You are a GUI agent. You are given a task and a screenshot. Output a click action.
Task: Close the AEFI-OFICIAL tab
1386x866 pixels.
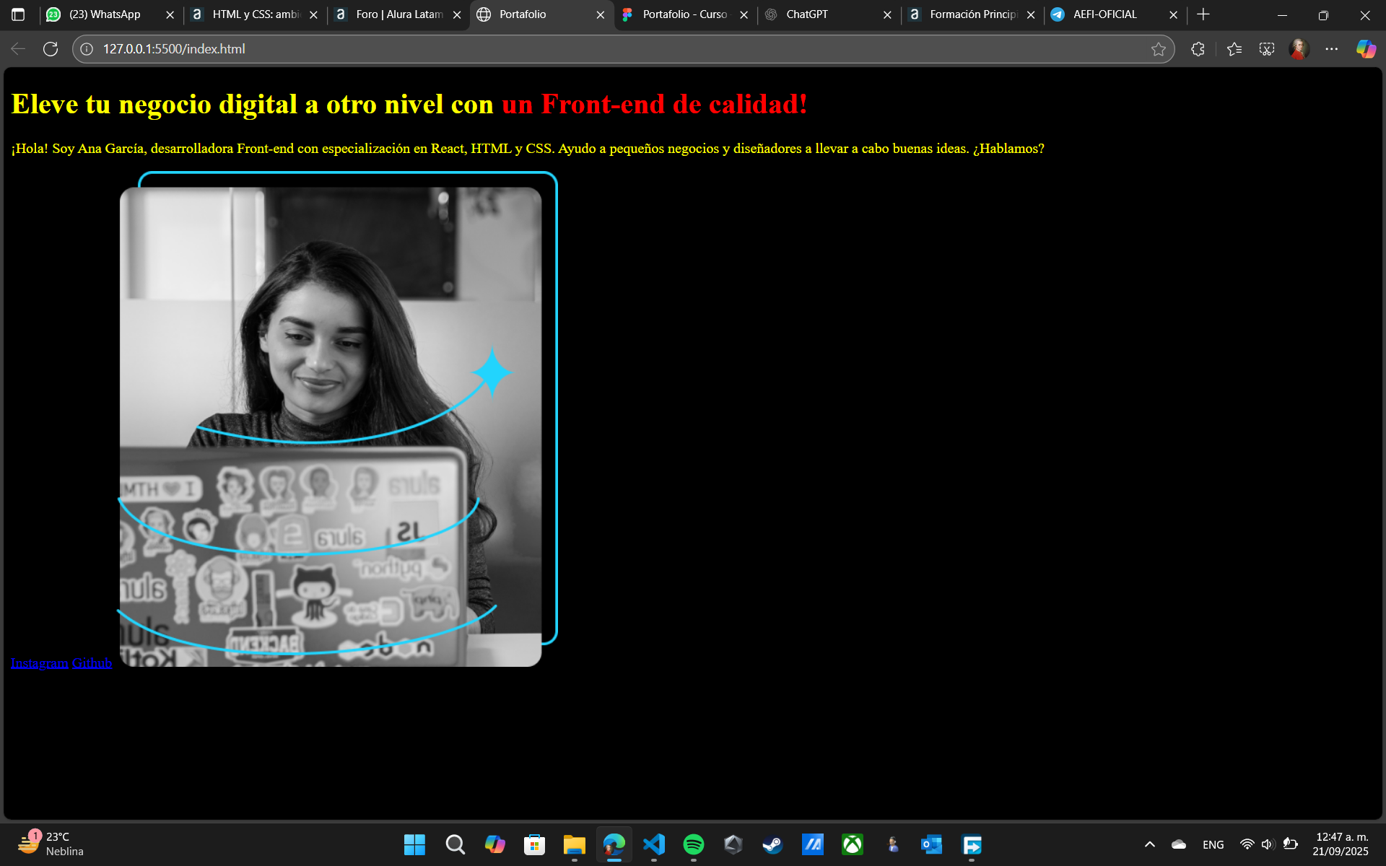(1173, 14)
